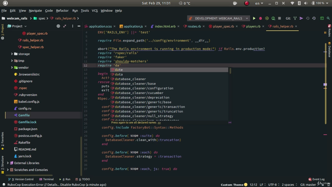Toggle the 1: Project tool window
The height and width of the screenshot is (187, 332).
tap(3, 32)
